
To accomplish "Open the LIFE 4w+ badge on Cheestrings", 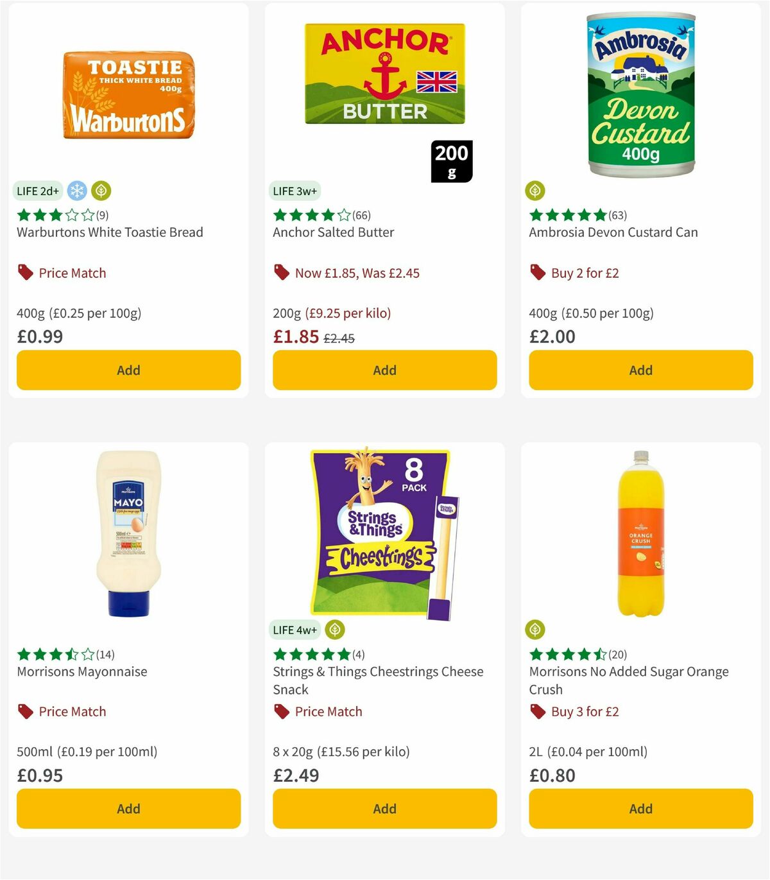I will pos(295,630).
